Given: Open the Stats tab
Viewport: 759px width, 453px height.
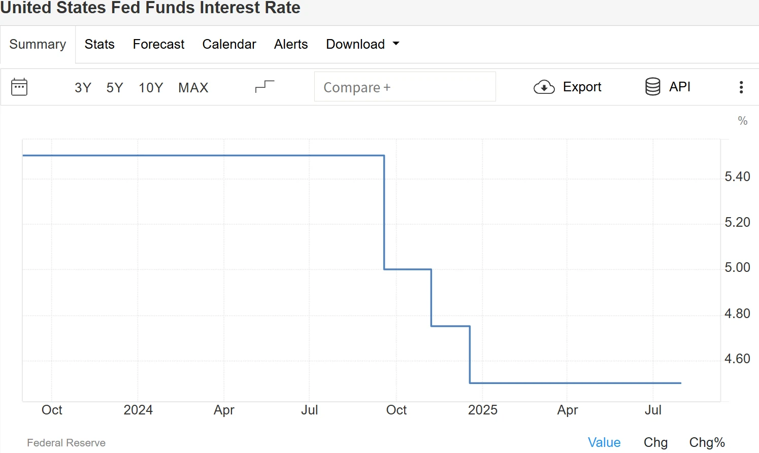Looking at the screenshot, I should coord(100,44).
